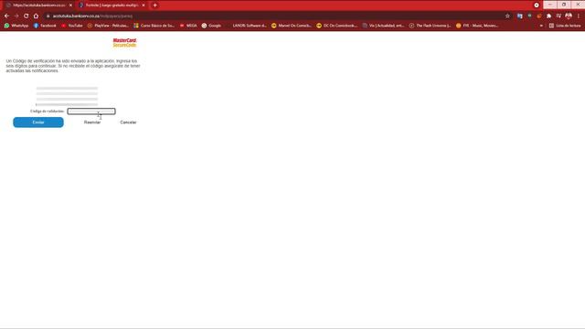Click the browser forward arrow
The image size is (585, 329).
[16, 16]
